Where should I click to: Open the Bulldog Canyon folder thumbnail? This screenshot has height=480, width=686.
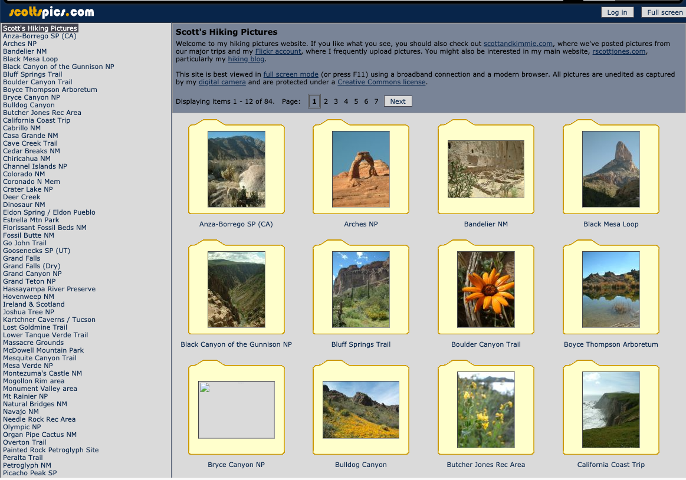point(361,410)
